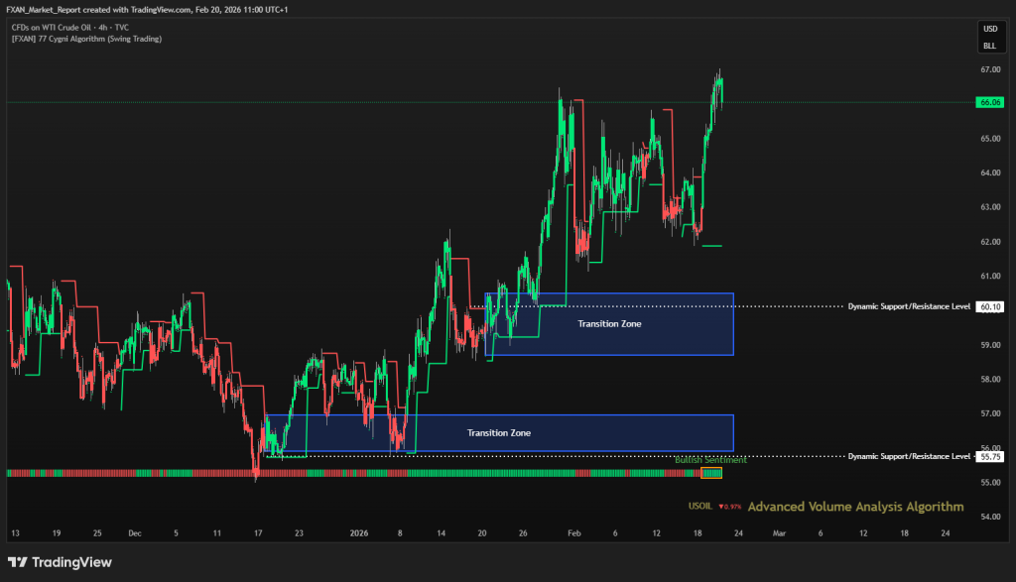Click the Feb marker on time axis
This screenshot has height=582, width=1016.
pyautogui.click(x=573, y=532)
